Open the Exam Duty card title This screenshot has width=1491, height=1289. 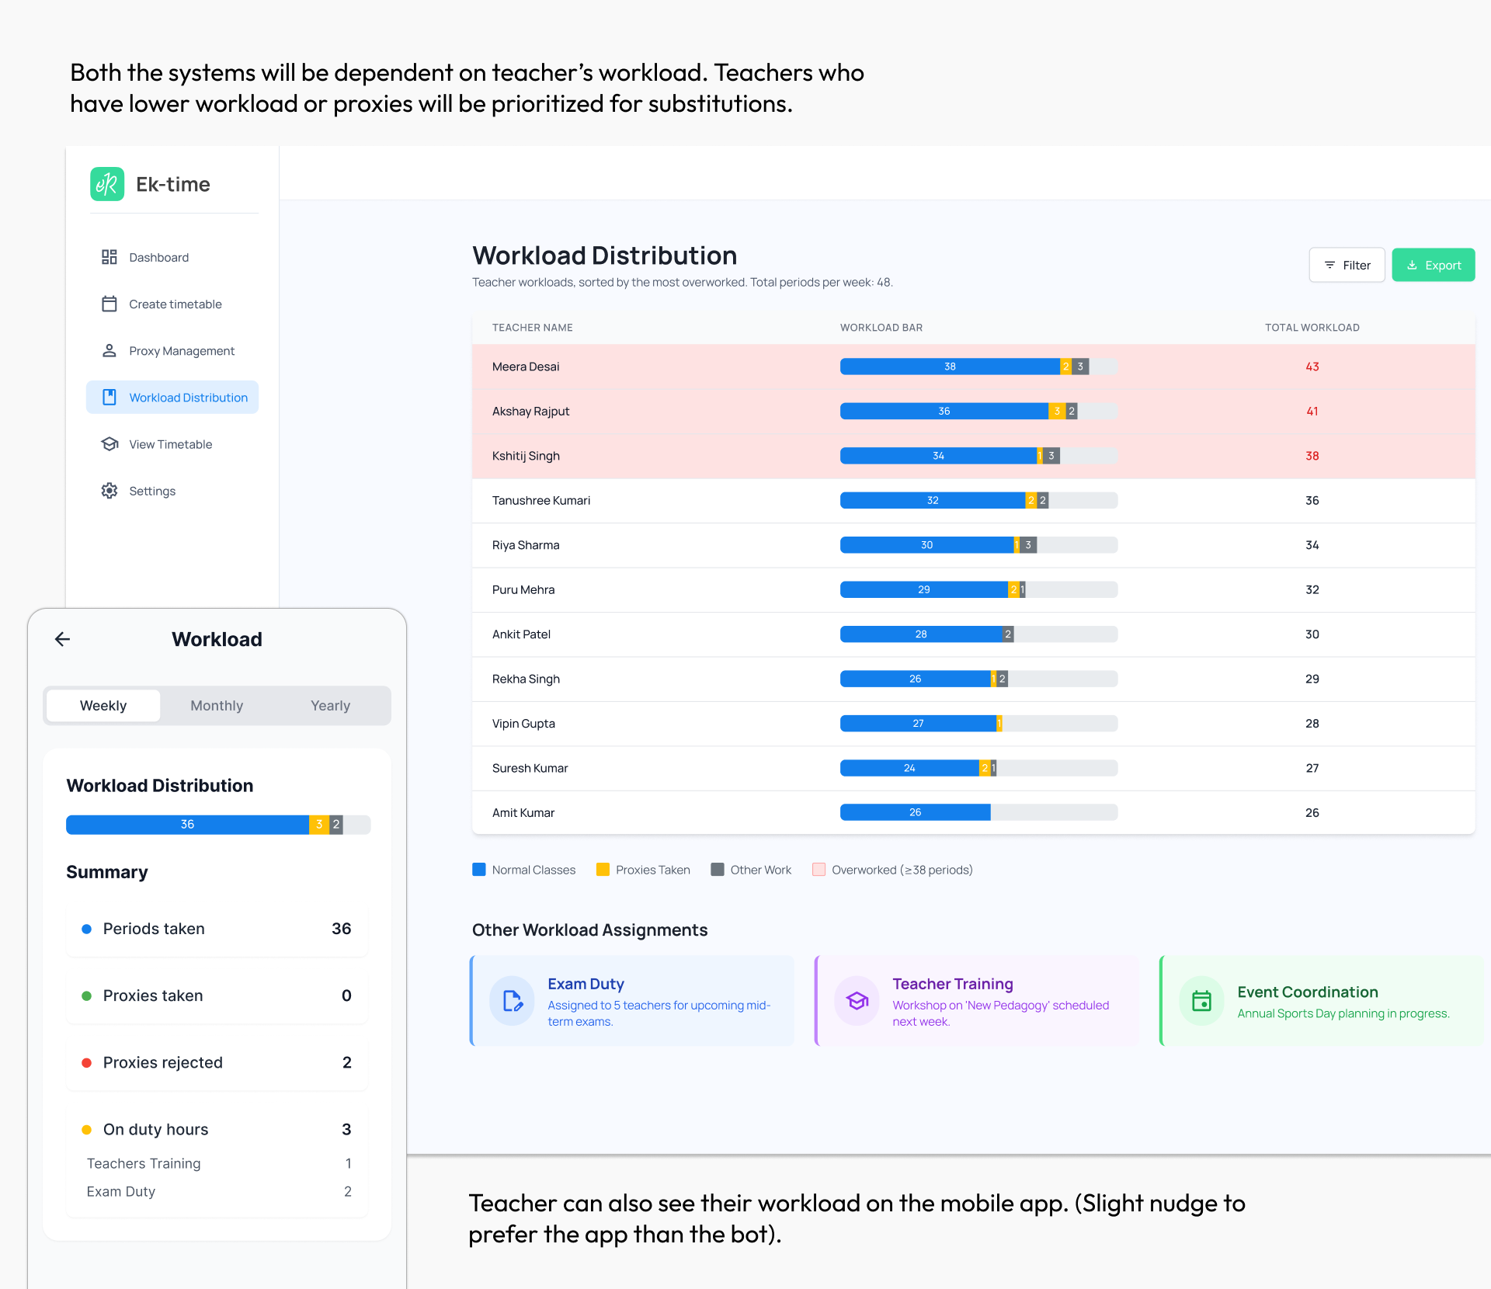click(586, 984)
